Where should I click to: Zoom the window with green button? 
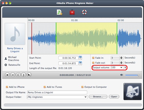[10, 3]
